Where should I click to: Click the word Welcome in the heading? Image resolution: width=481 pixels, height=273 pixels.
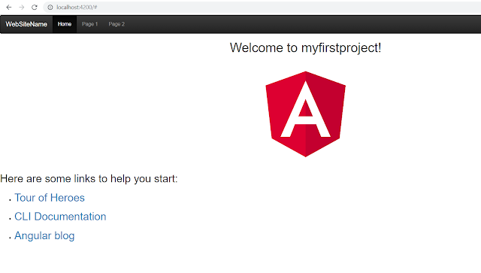pyautogui.click(x=257, y=48)
